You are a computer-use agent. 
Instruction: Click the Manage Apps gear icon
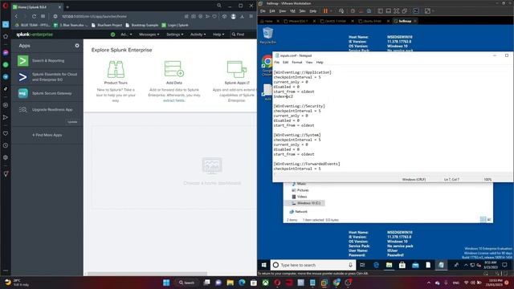coord(77,46)
